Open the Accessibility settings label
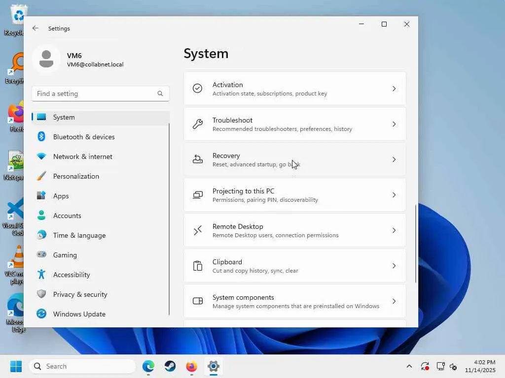The width and height of the screenshot is (505, 378). 72,275
